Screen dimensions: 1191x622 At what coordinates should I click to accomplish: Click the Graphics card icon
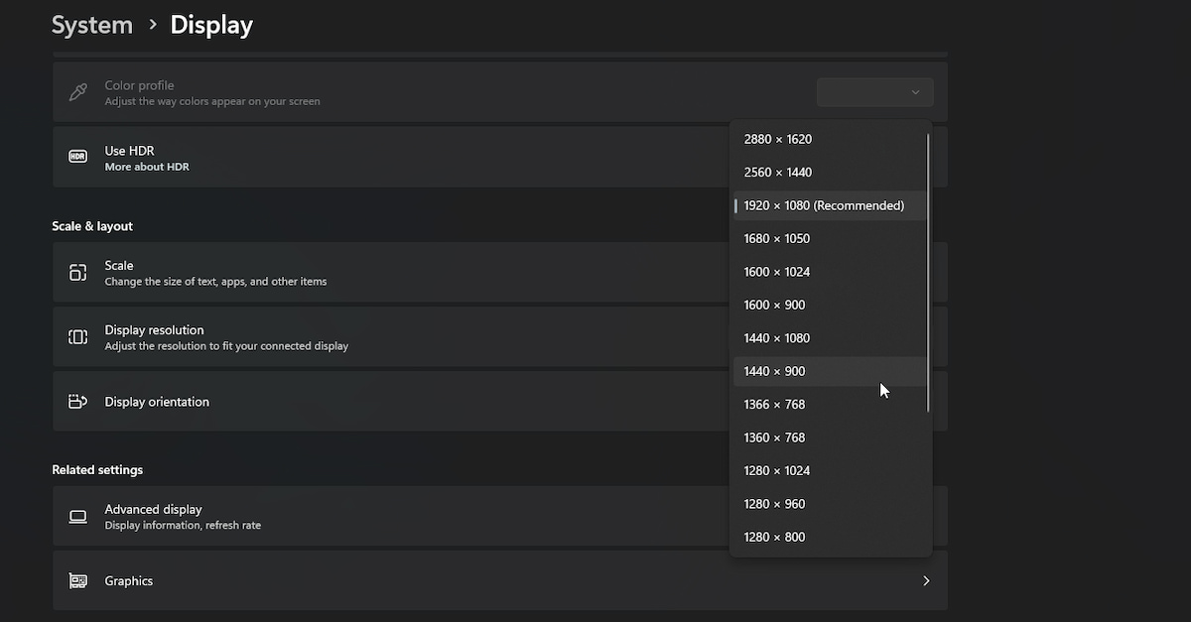[x=77, y=581]
